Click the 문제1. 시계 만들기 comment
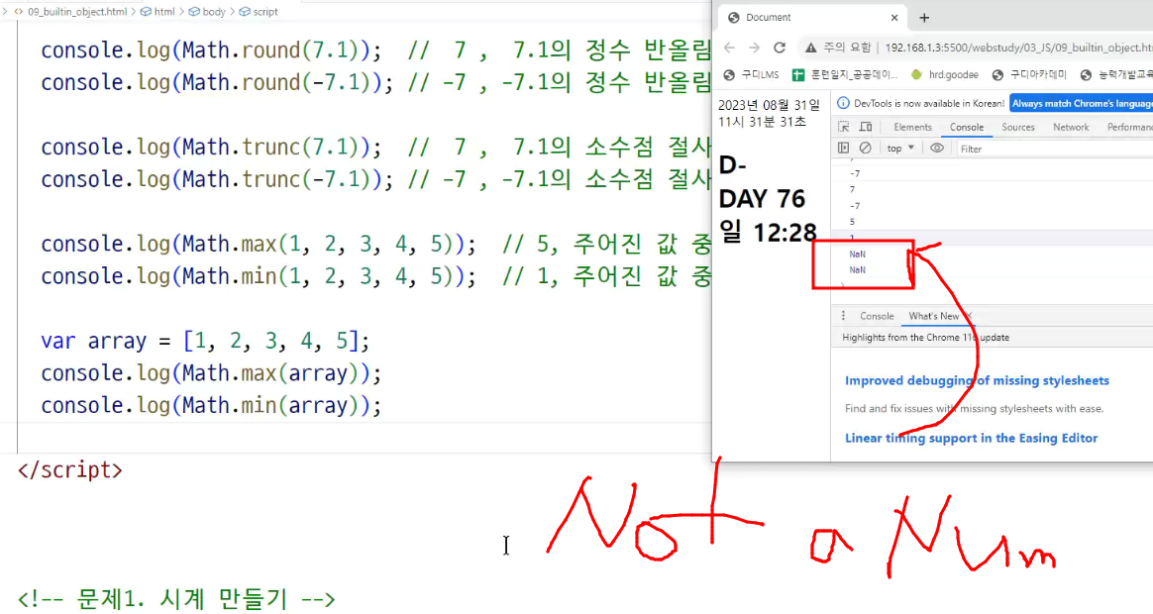Viewport: 1153px width, 614px height. click(176, 598)
